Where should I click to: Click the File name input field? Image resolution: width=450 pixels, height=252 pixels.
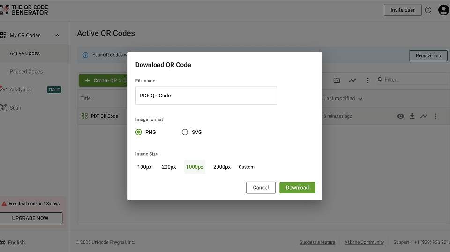click(x=206, y=96)
